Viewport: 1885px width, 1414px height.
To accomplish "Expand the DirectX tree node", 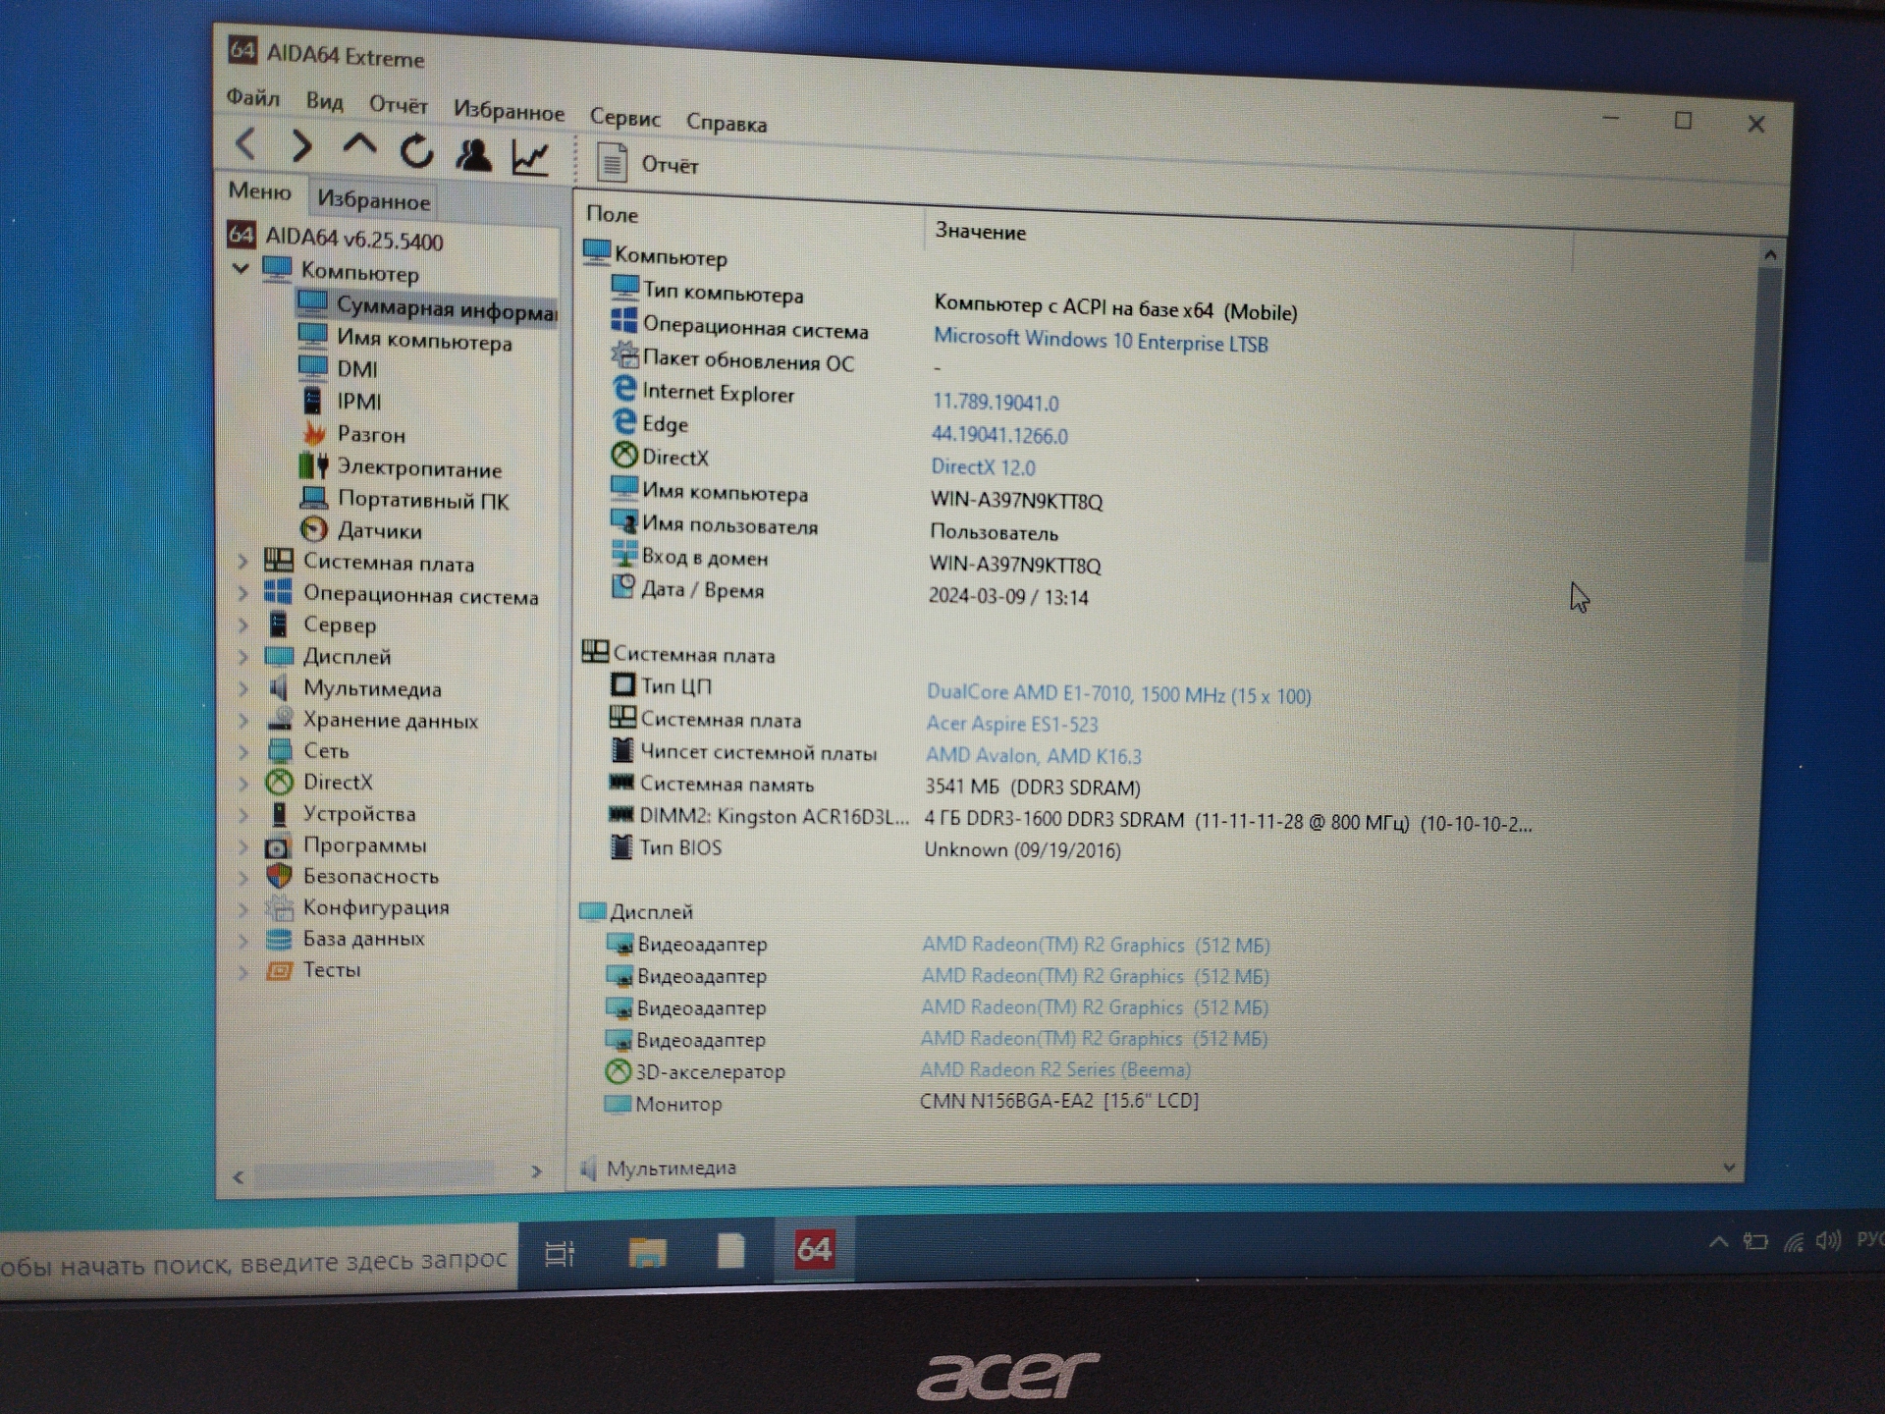I will 242,783.
